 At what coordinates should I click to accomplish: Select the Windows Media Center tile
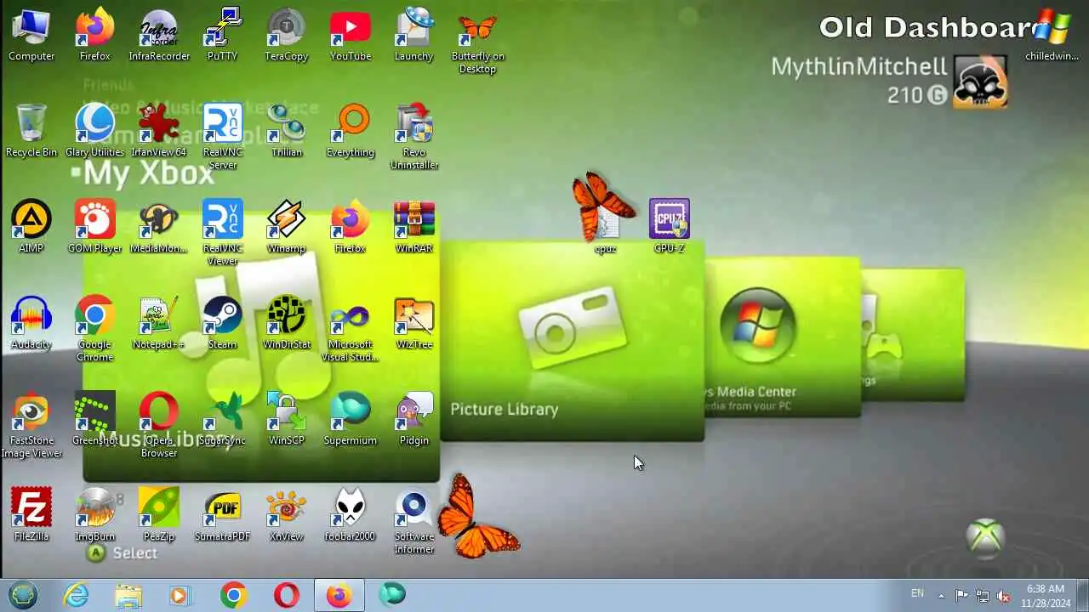coord(783,337)
